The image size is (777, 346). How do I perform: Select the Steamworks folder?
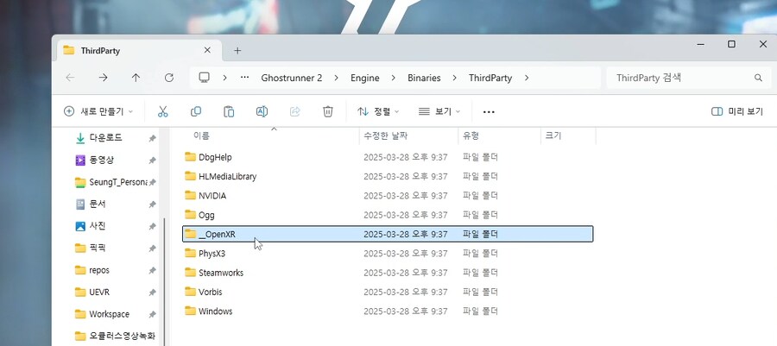tap(220, 273)
